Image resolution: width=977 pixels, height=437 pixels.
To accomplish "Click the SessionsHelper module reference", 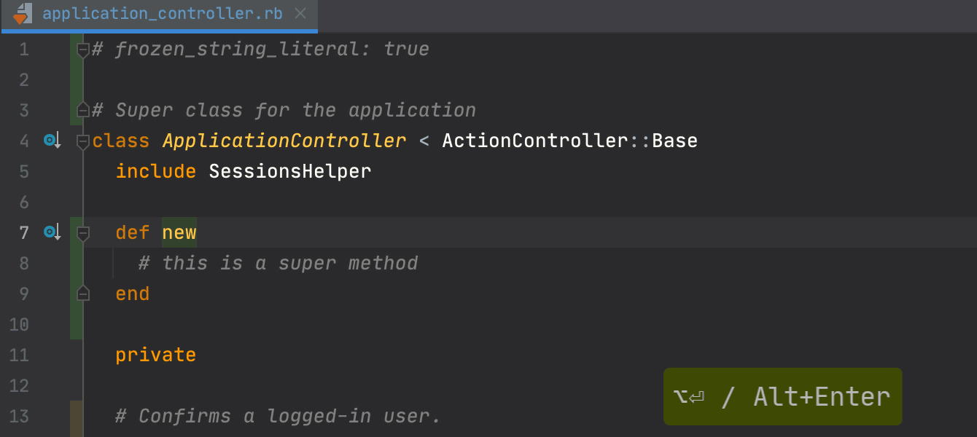I will (289, 171).
